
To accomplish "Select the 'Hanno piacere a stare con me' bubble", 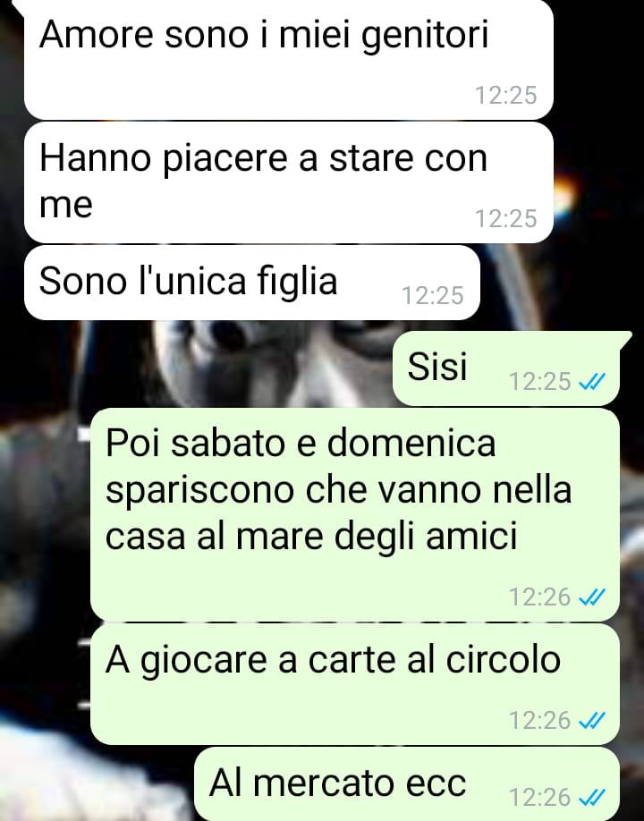I will (x=289, y=182).
